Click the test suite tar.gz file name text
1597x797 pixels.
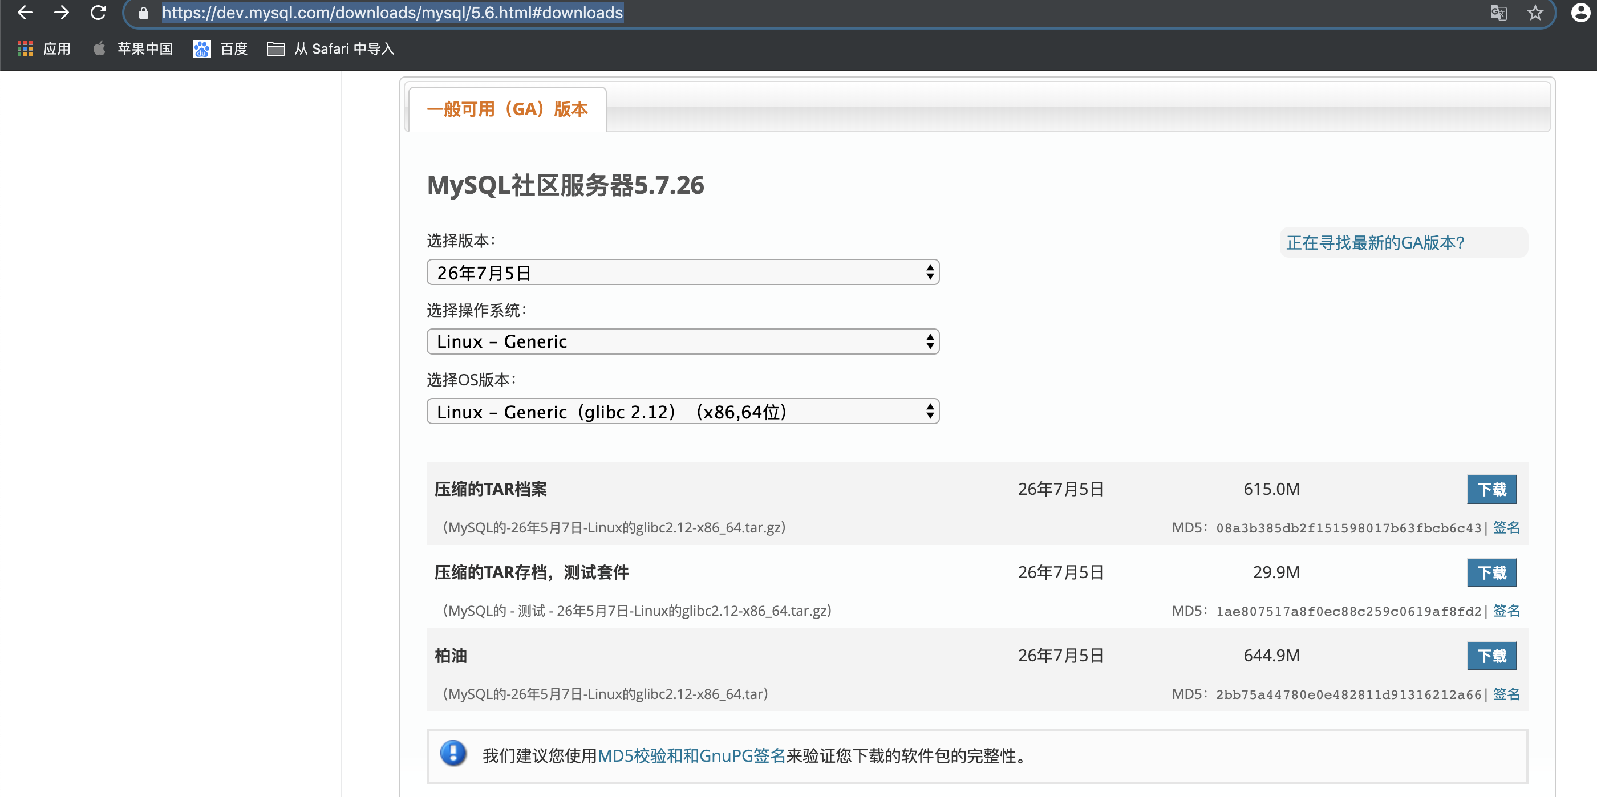pos(637,611)
